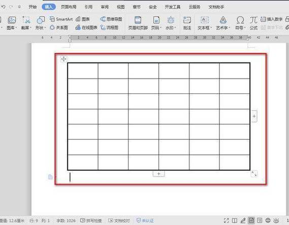Click 文档校对 document proofing in status bar
This screenshot has height=225, width=289.
point(119,220)
